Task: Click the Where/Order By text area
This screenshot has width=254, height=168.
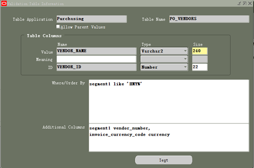Action: click(x=169, y=101)
